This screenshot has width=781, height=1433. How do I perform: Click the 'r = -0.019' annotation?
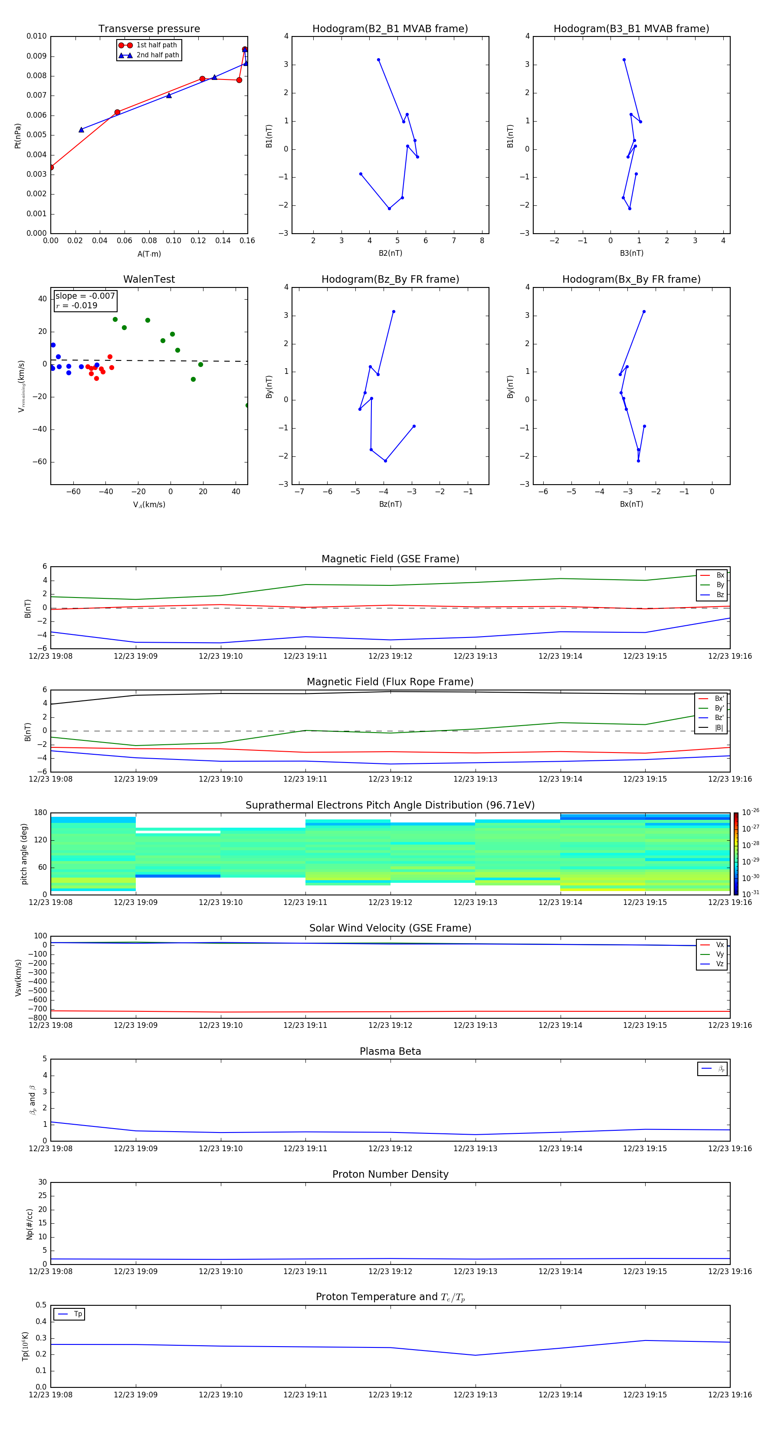(x=77, y=305)
